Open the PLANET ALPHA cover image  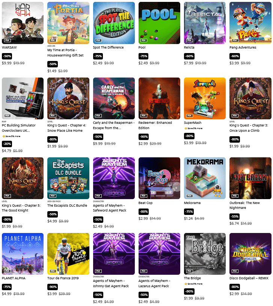23,254
